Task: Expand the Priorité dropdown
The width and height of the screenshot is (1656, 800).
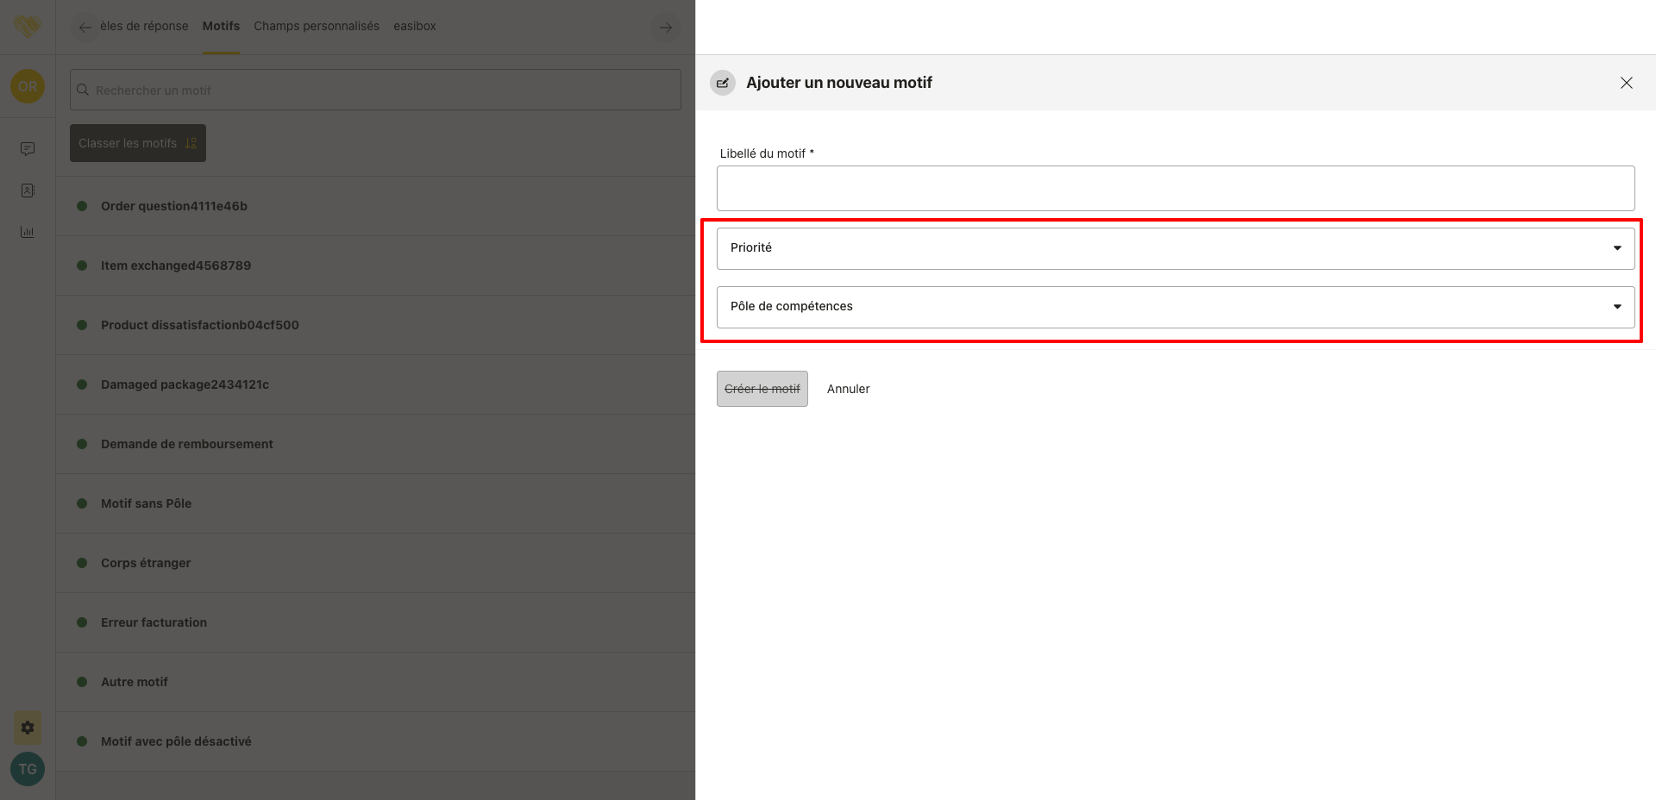Action: [x=1175, y=248]
